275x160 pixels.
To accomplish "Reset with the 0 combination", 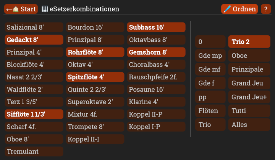I will [210, 42].
